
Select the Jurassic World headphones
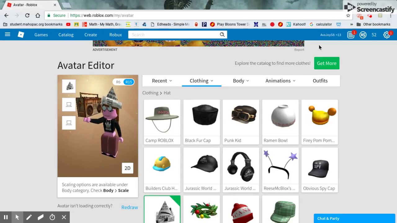[241, 170]
